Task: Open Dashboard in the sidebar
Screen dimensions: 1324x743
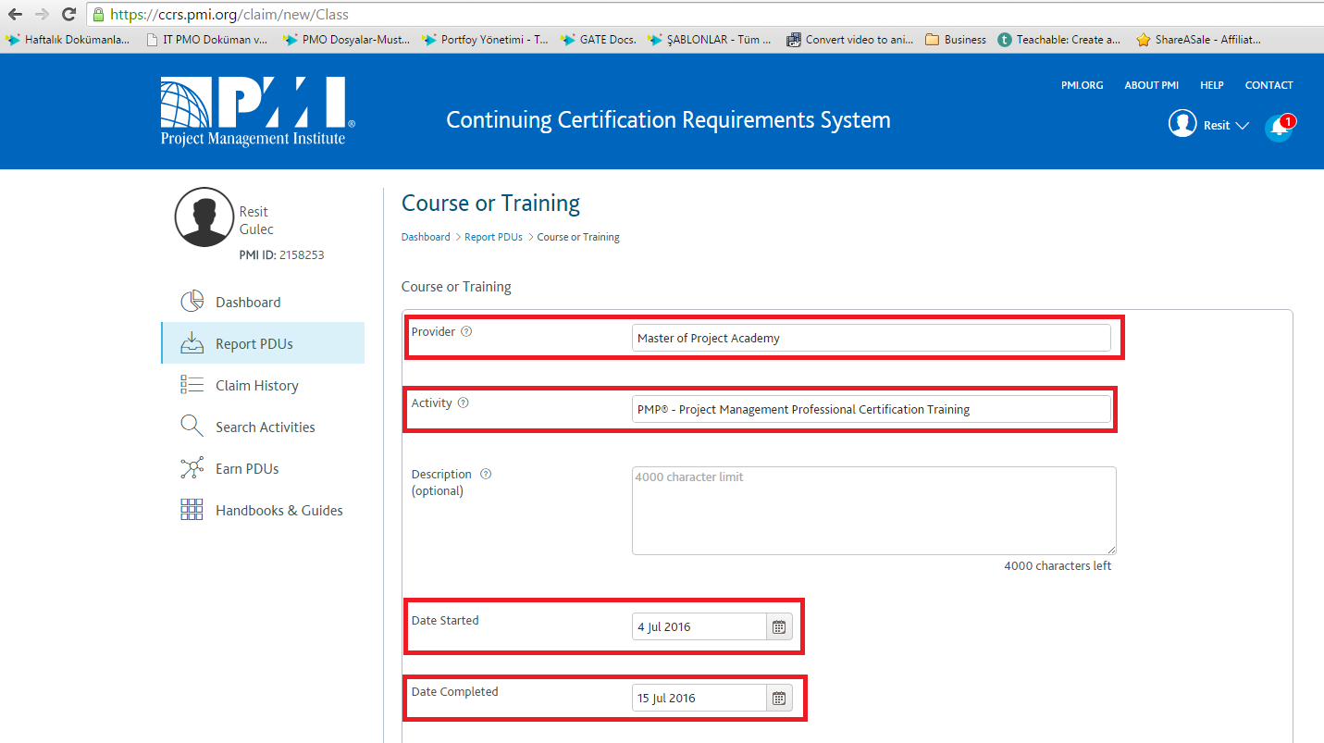Action: click(263, 302)
